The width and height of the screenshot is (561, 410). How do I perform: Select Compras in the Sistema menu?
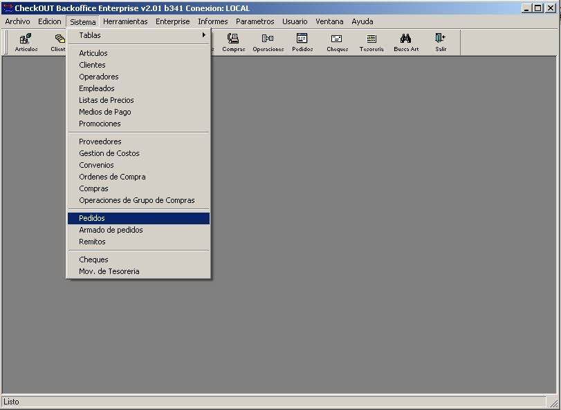[138, 189]
